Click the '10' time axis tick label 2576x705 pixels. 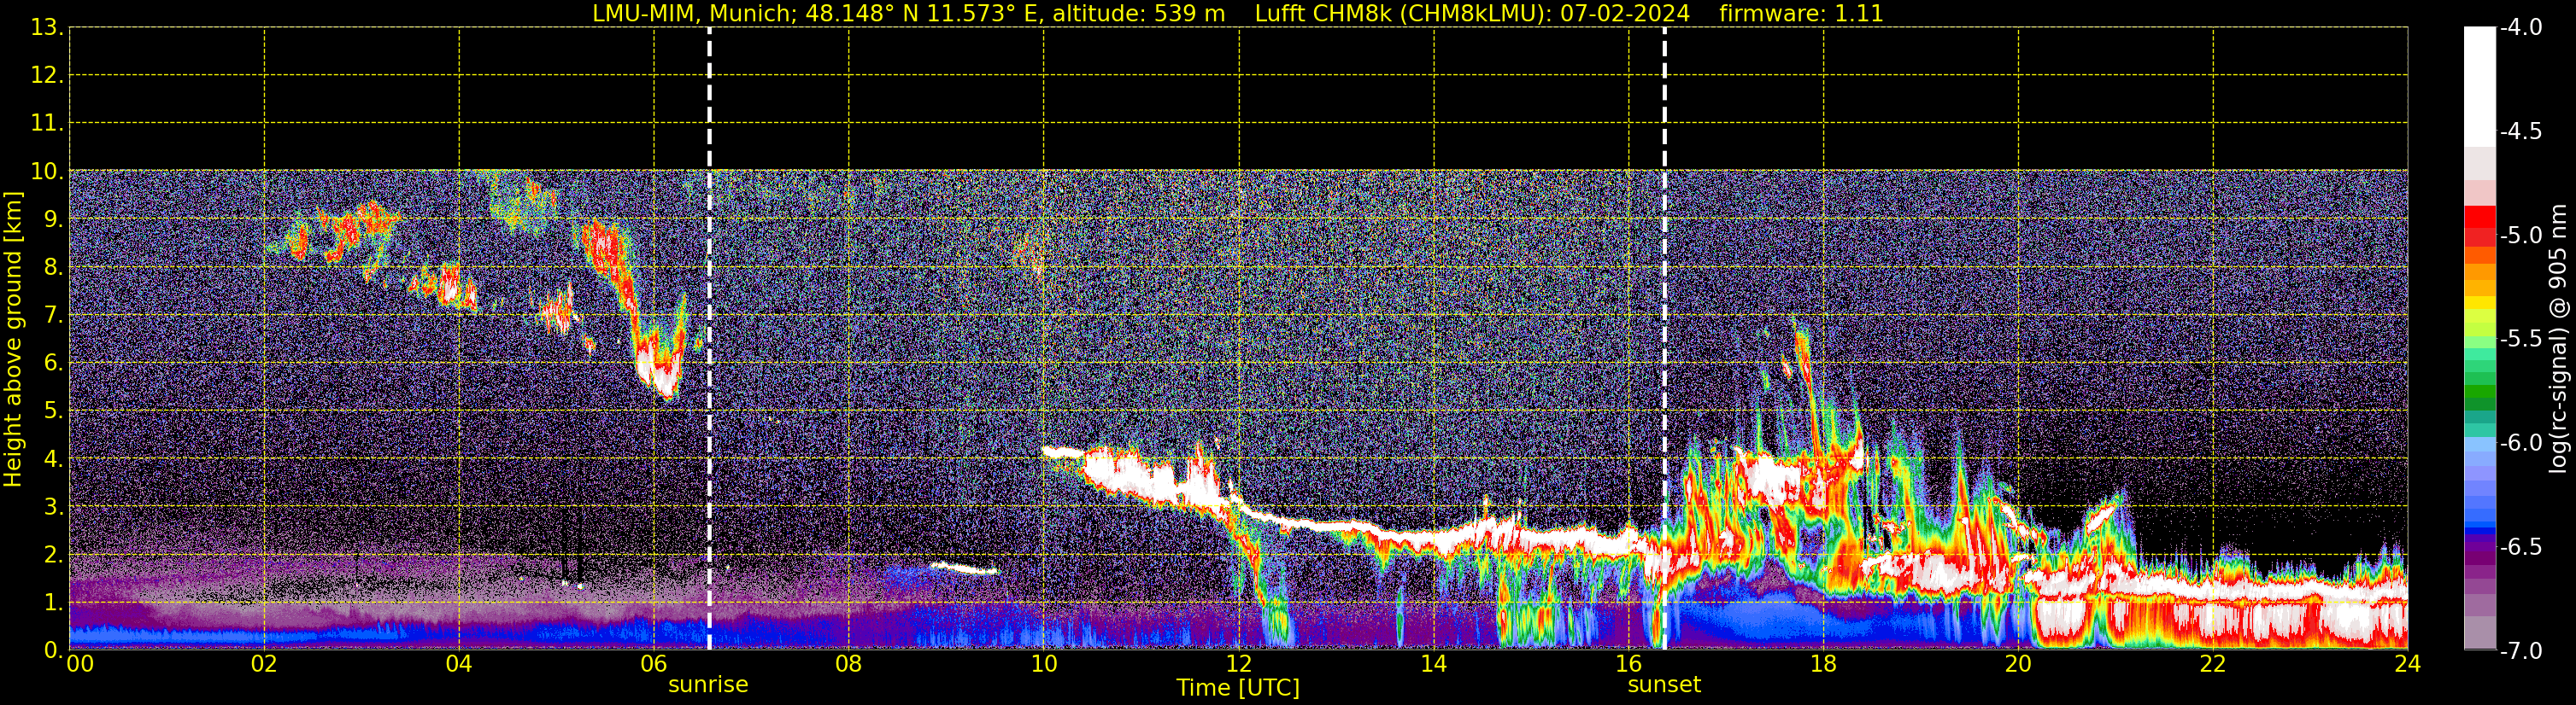click(1044, 664)
